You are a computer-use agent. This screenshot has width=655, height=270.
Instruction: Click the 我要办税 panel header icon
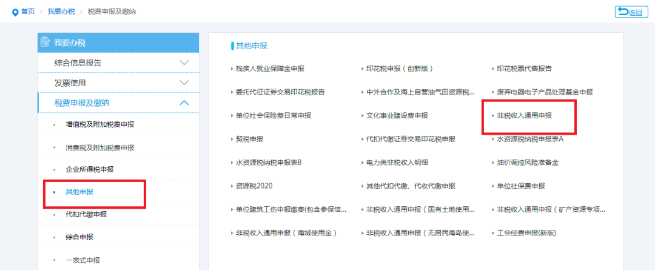(45, 42)
